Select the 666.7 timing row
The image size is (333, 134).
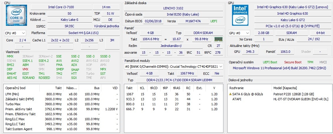tap(174, 109)
